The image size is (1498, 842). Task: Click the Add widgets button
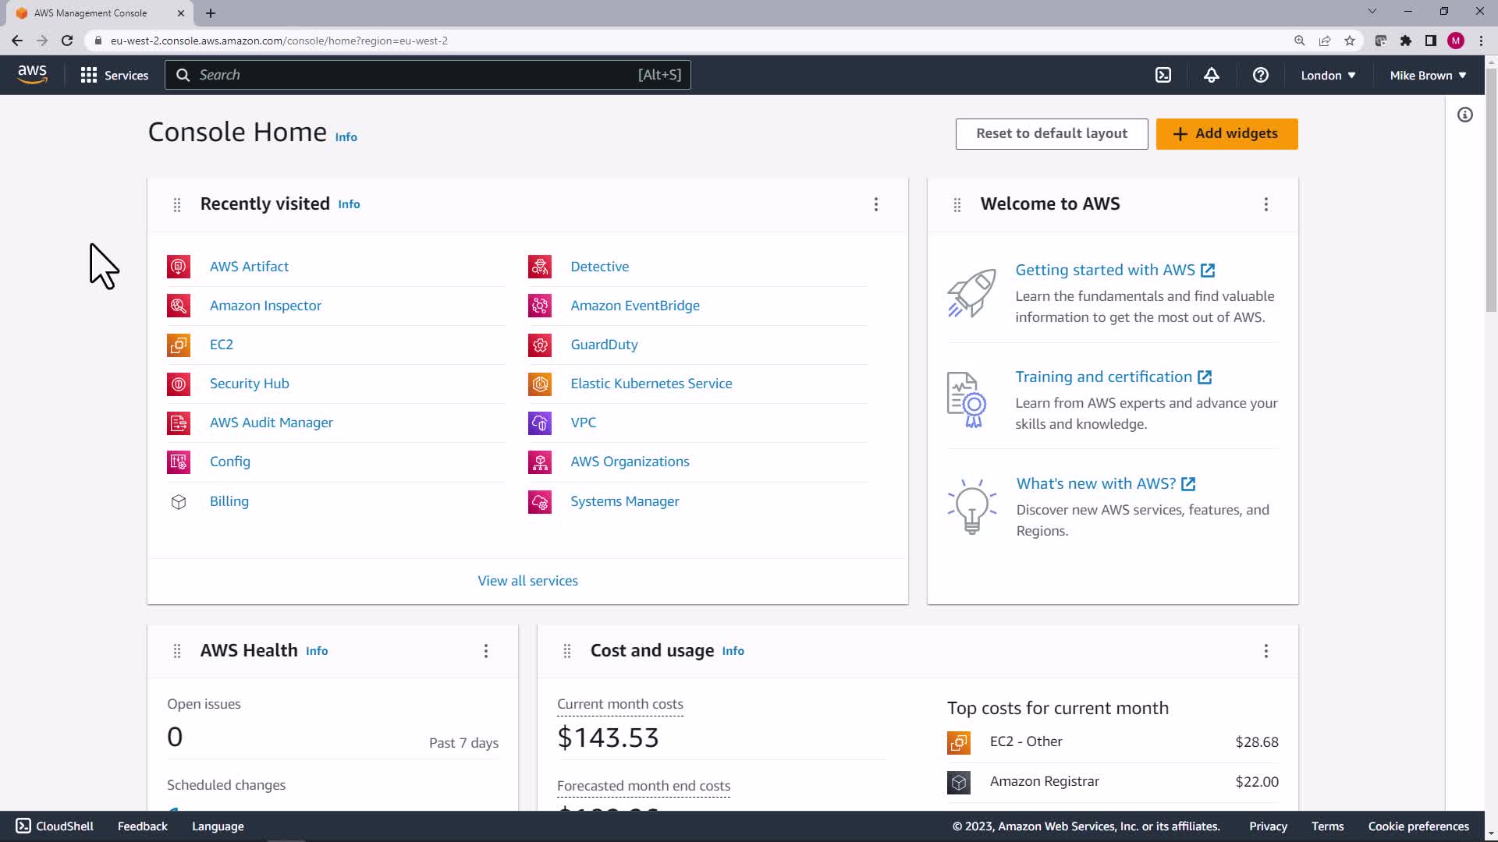point(1226,133)
